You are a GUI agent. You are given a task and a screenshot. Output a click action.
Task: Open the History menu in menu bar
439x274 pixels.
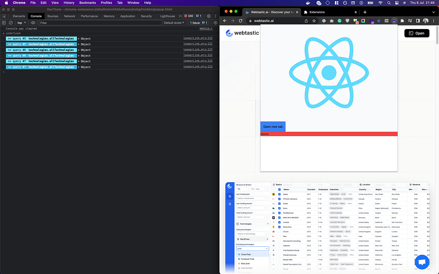[69, 3]
